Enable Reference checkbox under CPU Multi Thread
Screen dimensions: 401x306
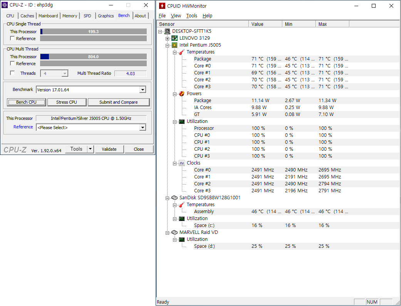(x=12, y=63)
